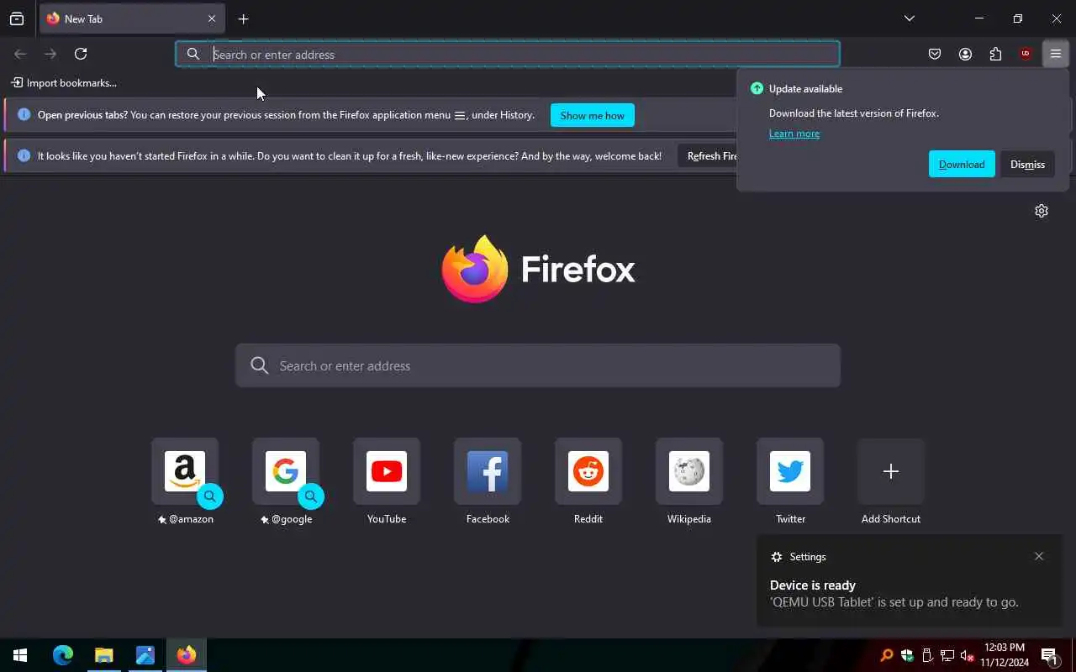Open the Action Center notifications icon
The height and width of the screenshot is (672, 1076).
click(x=1049, y=655)
